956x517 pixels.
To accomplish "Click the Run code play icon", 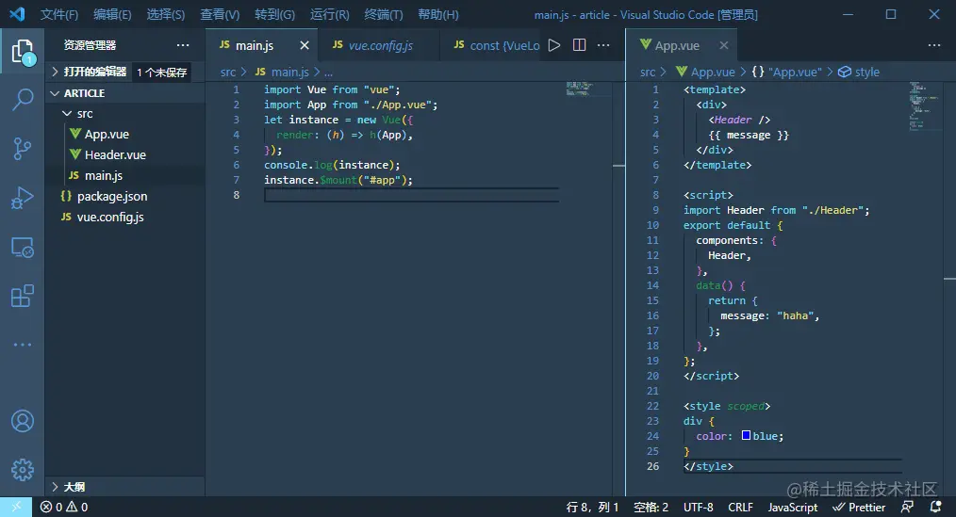I will [x=553, y=45].
